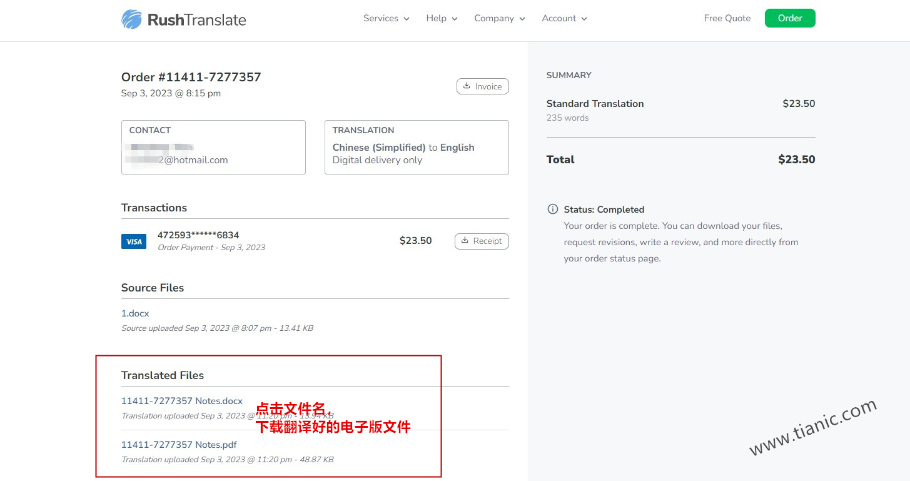Click the Status: Completed text

[604, 210]
